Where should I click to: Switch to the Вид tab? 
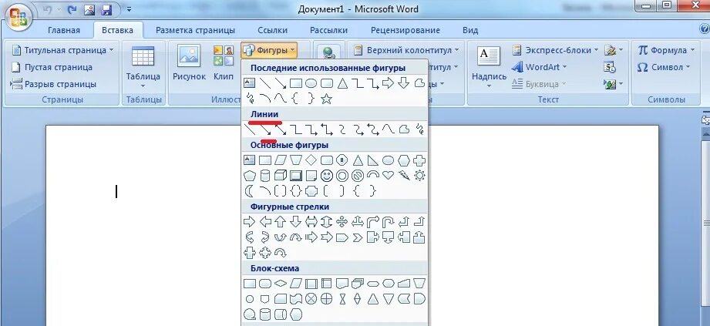point(470,30)
